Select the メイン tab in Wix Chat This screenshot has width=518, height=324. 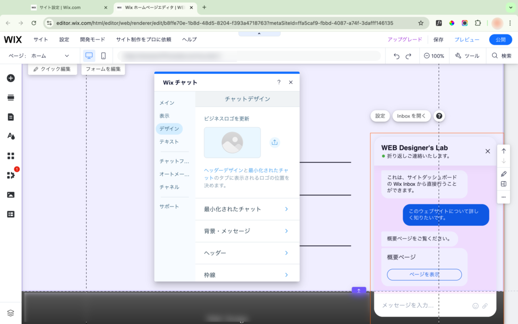167,103
